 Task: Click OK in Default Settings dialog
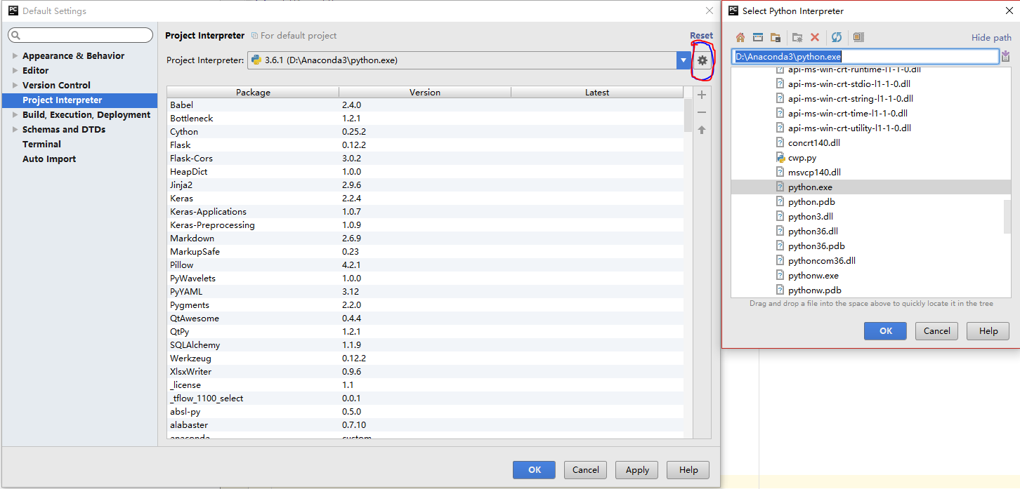pos(534,470)
